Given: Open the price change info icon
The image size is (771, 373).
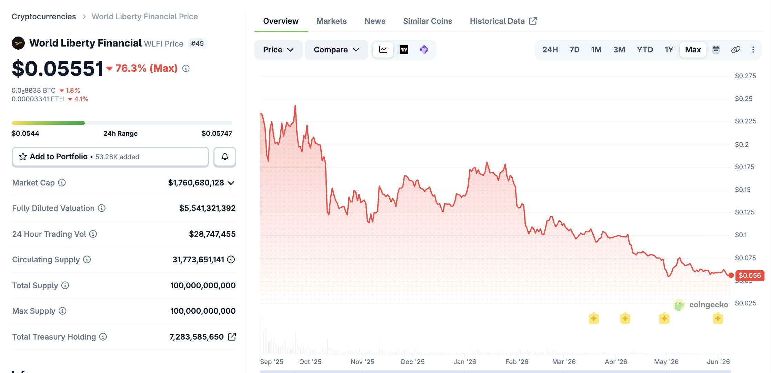Looking at the screenshot, I should [x=186, y=68].
